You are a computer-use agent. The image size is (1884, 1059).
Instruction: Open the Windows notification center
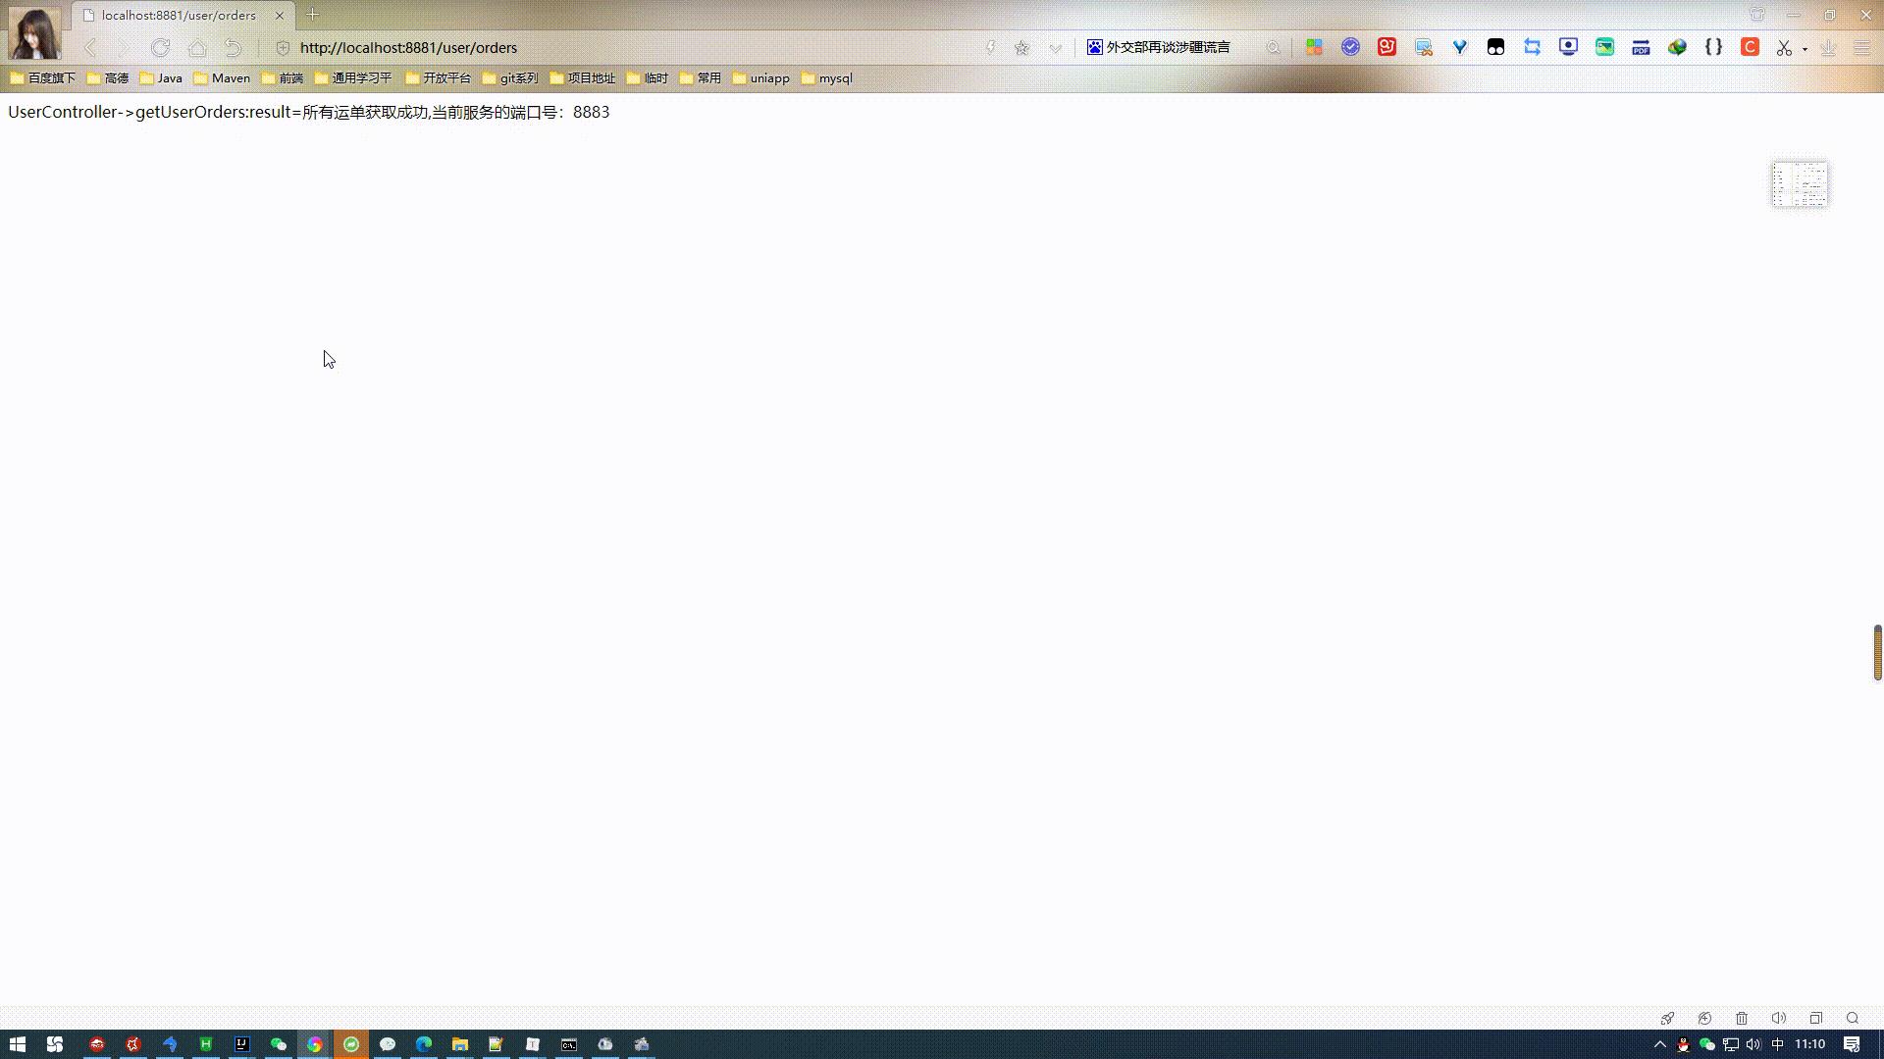[1852, 1044]
